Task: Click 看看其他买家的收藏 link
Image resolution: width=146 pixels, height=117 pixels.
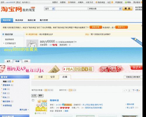Action: (93, 108)
